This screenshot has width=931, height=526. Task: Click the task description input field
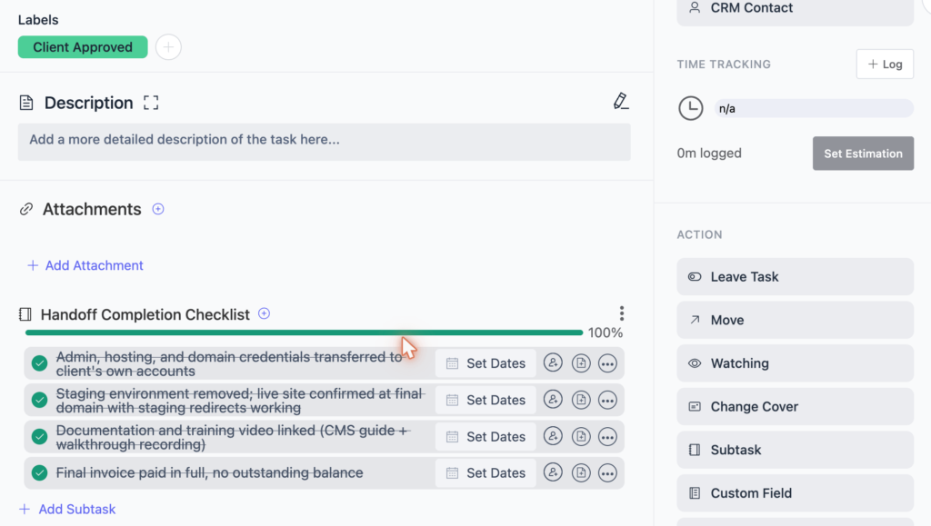point(325,142)
